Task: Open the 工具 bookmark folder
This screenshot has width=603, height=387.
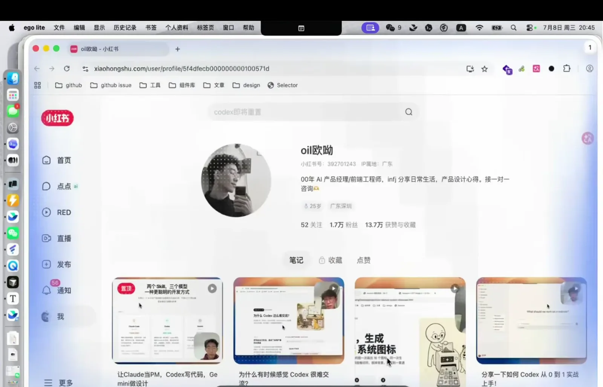Action: (x=150, y=85)
